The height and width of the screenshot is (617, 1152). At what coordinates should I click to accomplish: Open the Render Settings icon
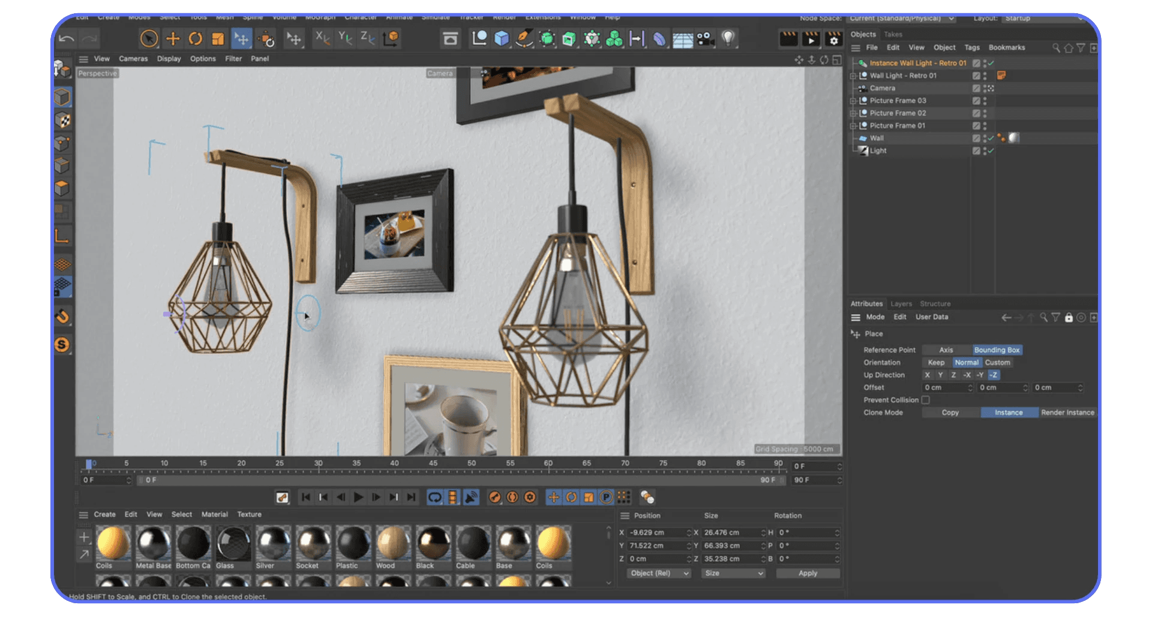[x=833, y=40]
